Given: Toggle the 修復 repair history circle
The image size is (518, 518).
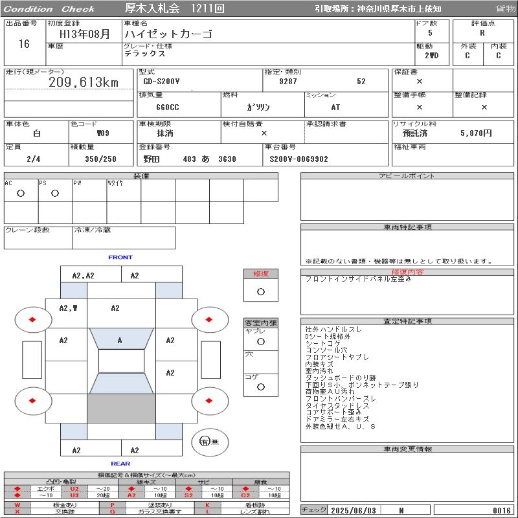Looking at the screenshot, I should click(x=260, y=291).
